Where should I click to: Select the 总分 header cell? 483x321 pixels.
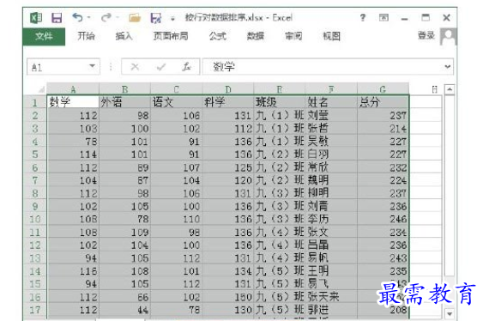point(383,102)
